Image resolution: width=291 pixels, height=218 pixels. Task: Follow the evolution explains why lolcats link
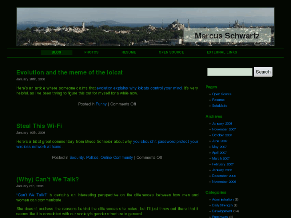(x=139, y=88)
